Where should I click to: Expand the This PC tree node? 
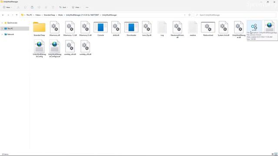tap(2, 29)
